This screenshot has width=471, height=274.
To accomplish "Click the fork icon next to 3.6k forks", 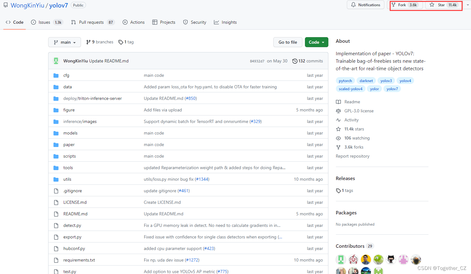I will pos(338,147).
